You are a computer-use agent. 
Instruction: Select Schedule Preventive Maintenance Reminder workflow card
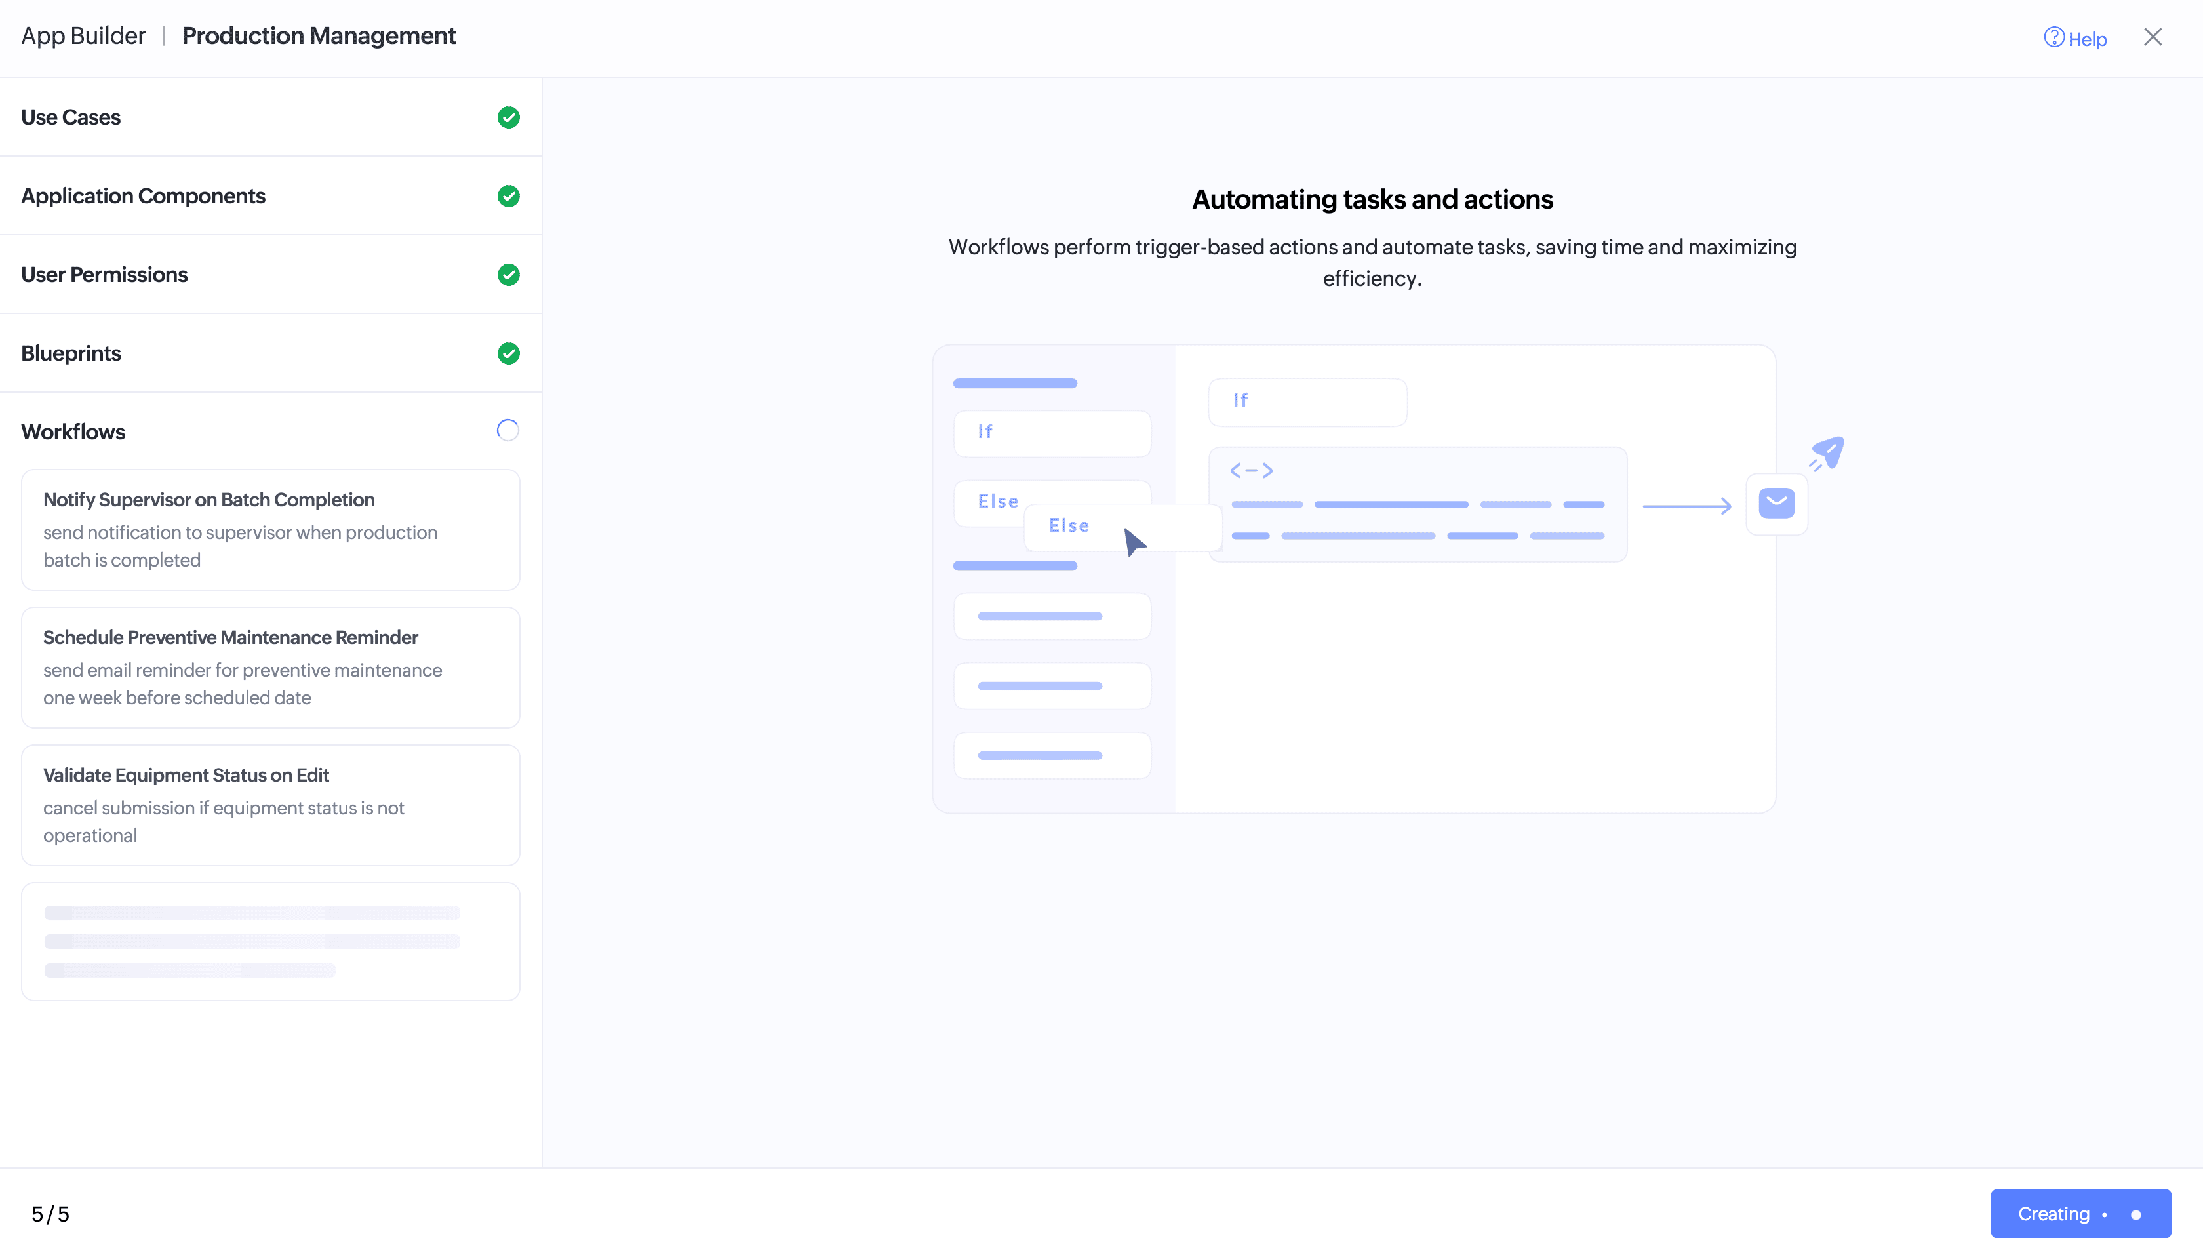pos(269,667)
